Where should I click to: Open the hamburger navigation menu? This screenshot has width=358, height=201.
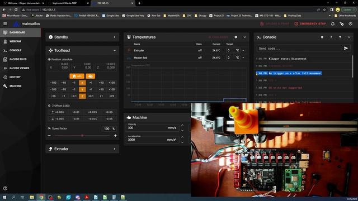pos(5,23)
